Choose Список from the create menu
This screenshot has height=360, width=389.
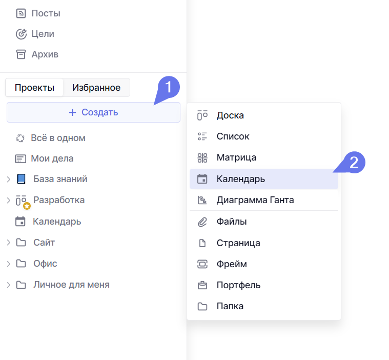pos(233,136)
